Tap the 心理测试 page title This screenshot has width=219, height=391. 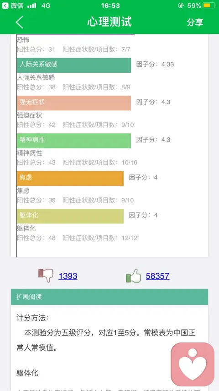tap(109, 22)
